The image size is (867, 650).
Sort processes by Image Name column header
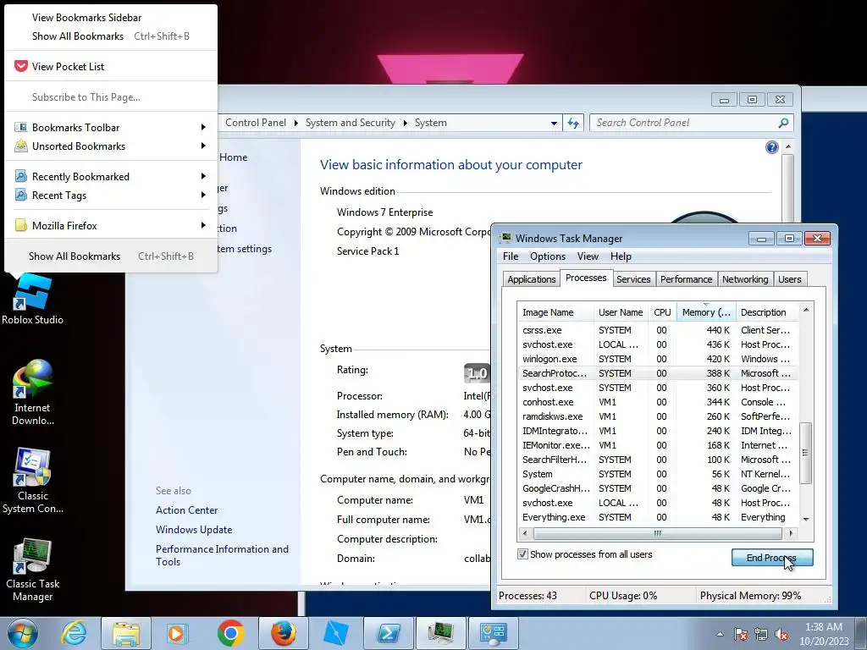555,312
